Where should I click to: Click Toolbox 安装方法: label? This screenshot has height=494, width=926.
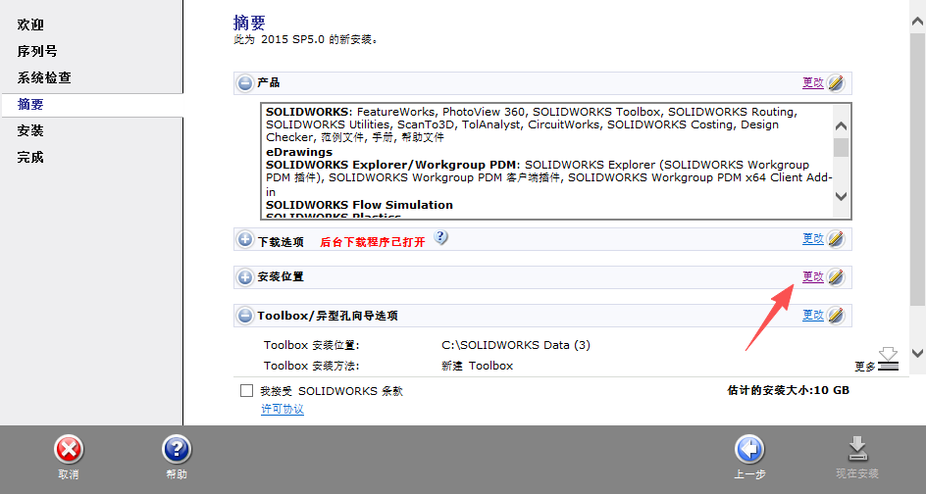coord(311,366)
